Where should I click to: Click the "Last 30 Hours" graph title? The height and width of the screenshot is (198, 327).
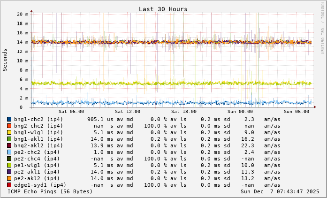[x=163, y=9]
